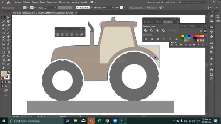Image resolution: width=221 pixels, height=124 pixels.
Task: Select the yellow swatch in Swatches panel
Action: 183,36
